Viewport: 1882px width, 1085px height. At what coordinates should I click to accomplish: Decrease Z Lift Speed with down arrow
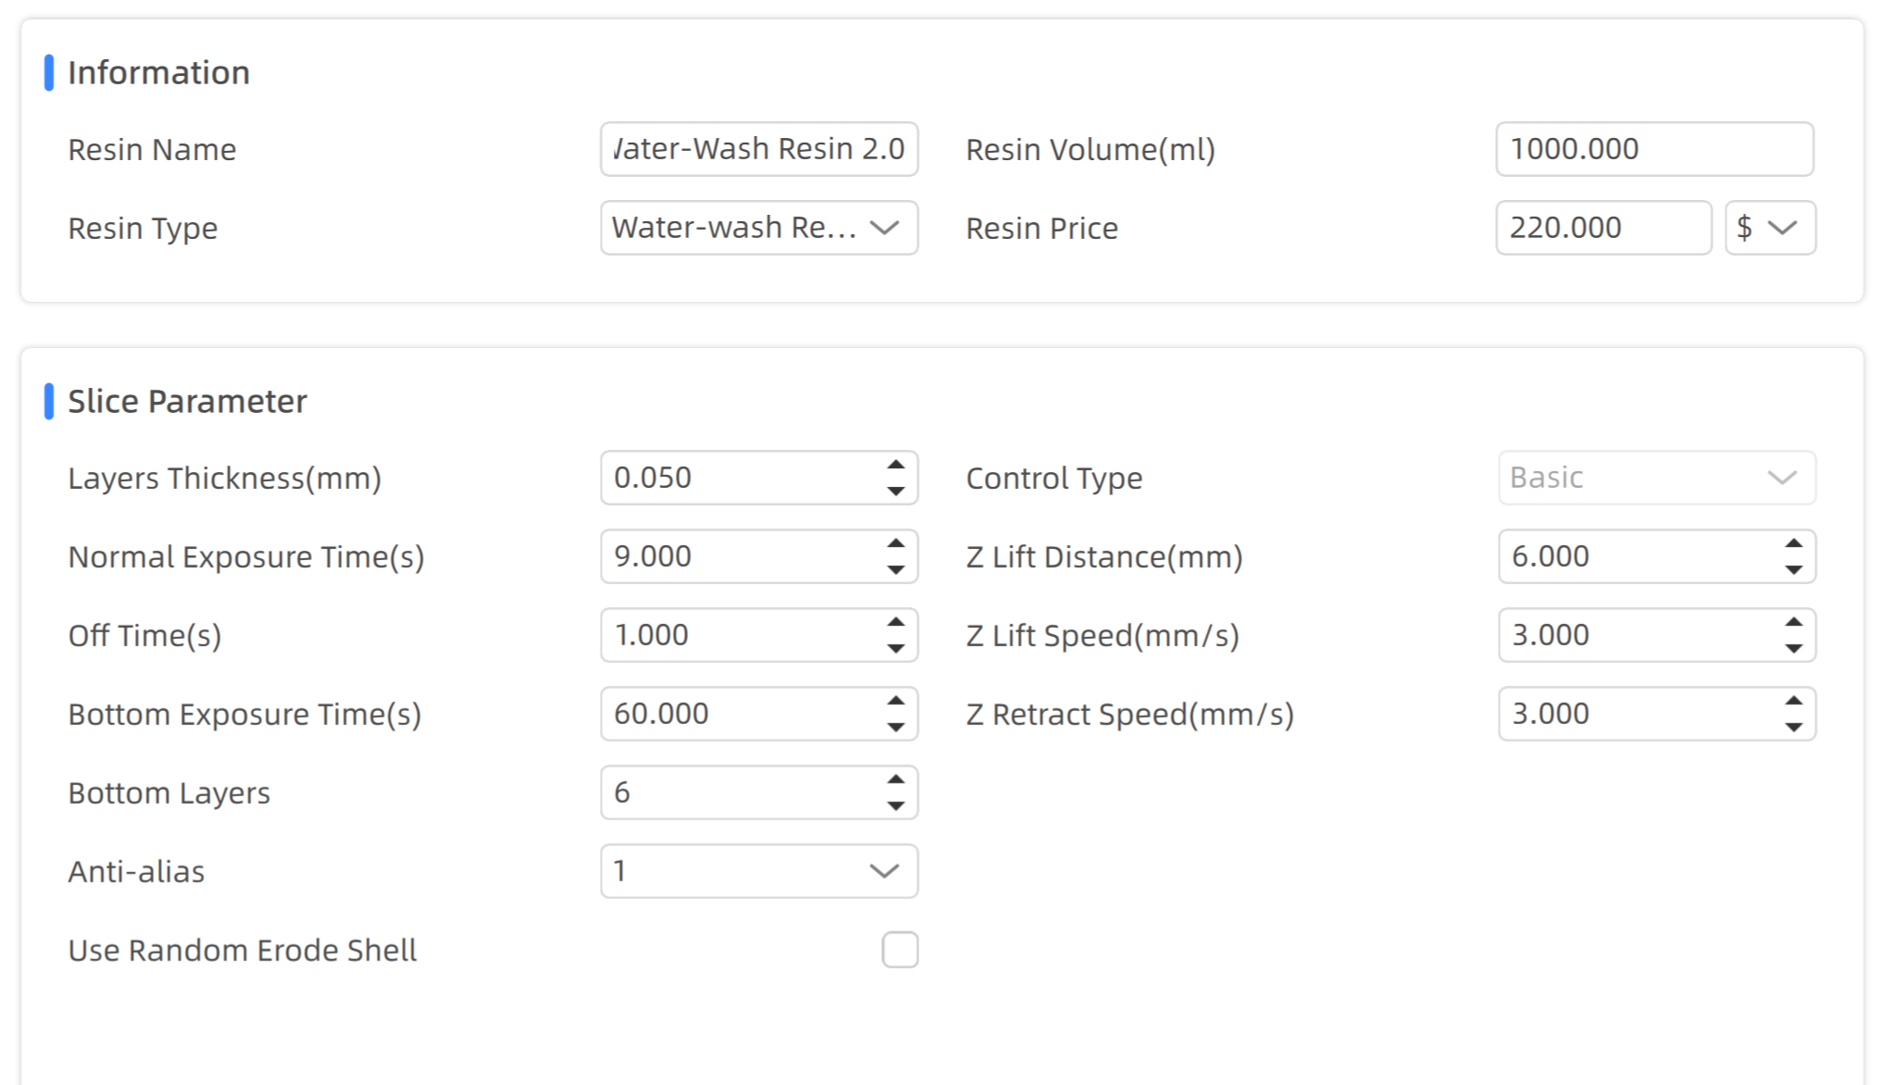[x=1793, y=648]
